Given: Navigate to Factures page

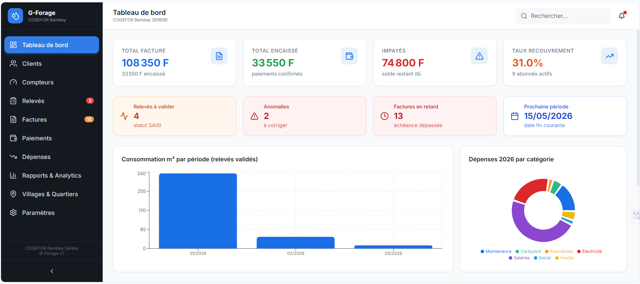Looking at the screenshot, I should click(x=34, y=120).
